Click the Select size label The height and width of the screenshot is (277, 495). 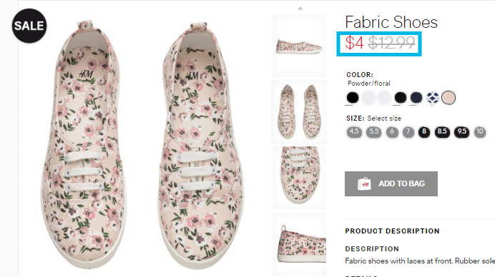tap(384, 119)
